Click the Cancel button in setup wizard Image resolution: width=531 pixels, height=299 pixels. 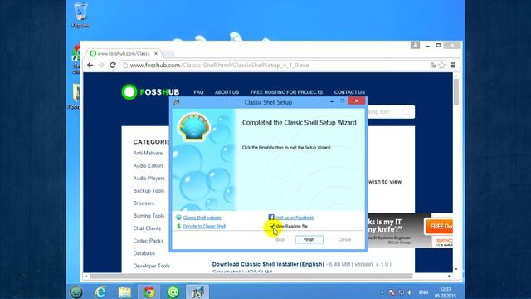click(x=344, y=239)
